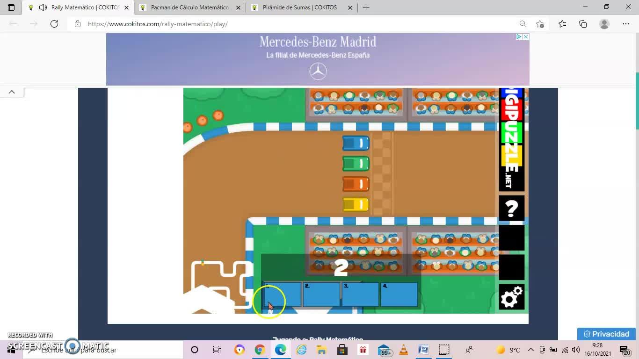Open the weather widget showing 9°C
Screen dimensions: 639x359
click(508, 350)
